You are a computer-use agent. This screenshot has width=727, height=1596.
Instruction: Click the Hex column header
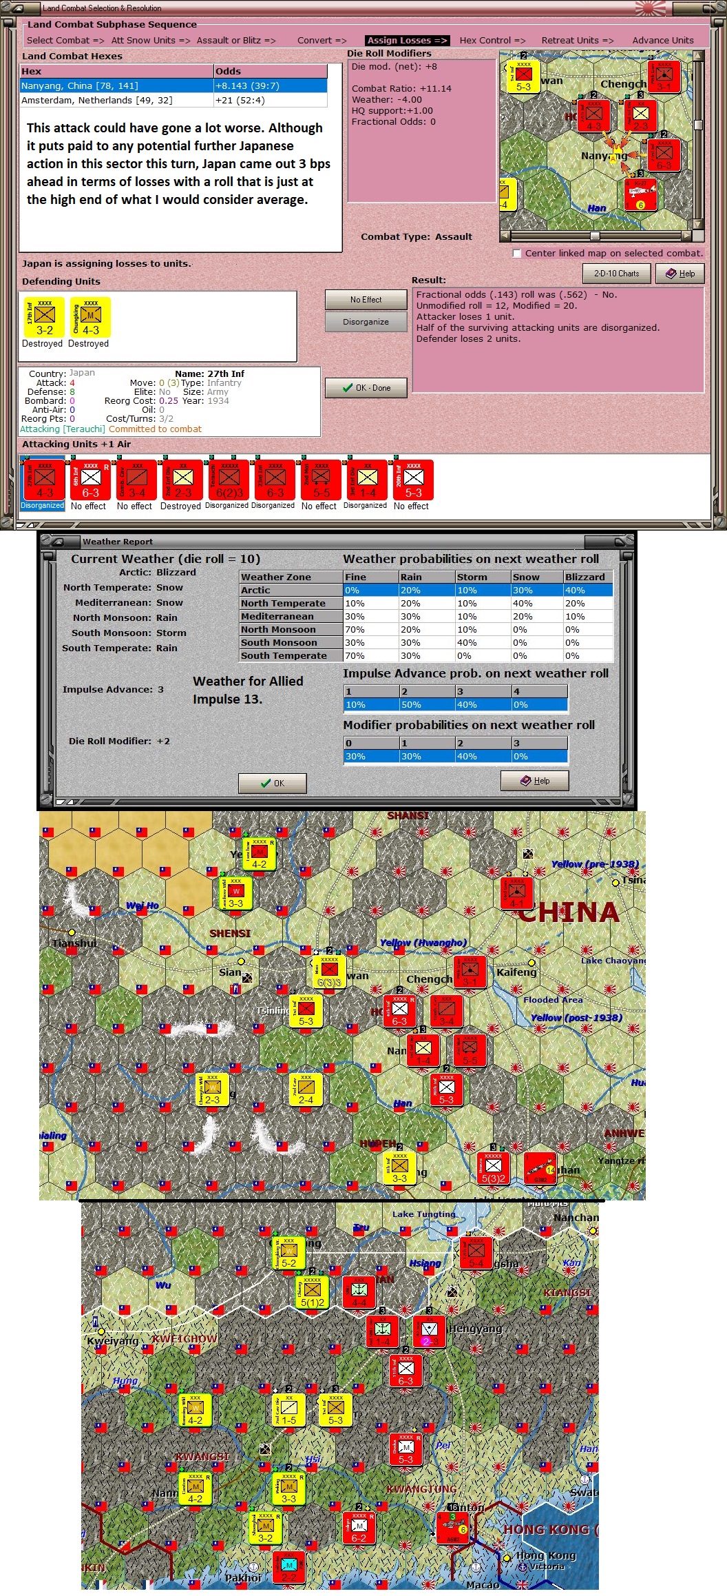click(116, 71)
